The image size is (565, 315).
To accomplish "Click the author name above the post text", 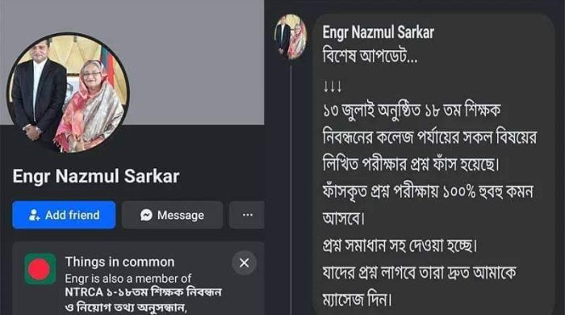I will click(378, 32).
